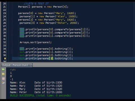Click the persons[2] Mary 1920 assignment line

[x=47, y=20]
